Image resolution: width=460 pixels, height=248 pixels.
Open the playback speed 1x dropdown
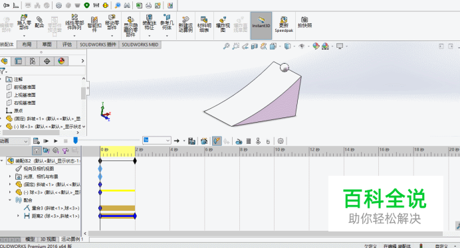pyautogui.click(x=157, y=141)
